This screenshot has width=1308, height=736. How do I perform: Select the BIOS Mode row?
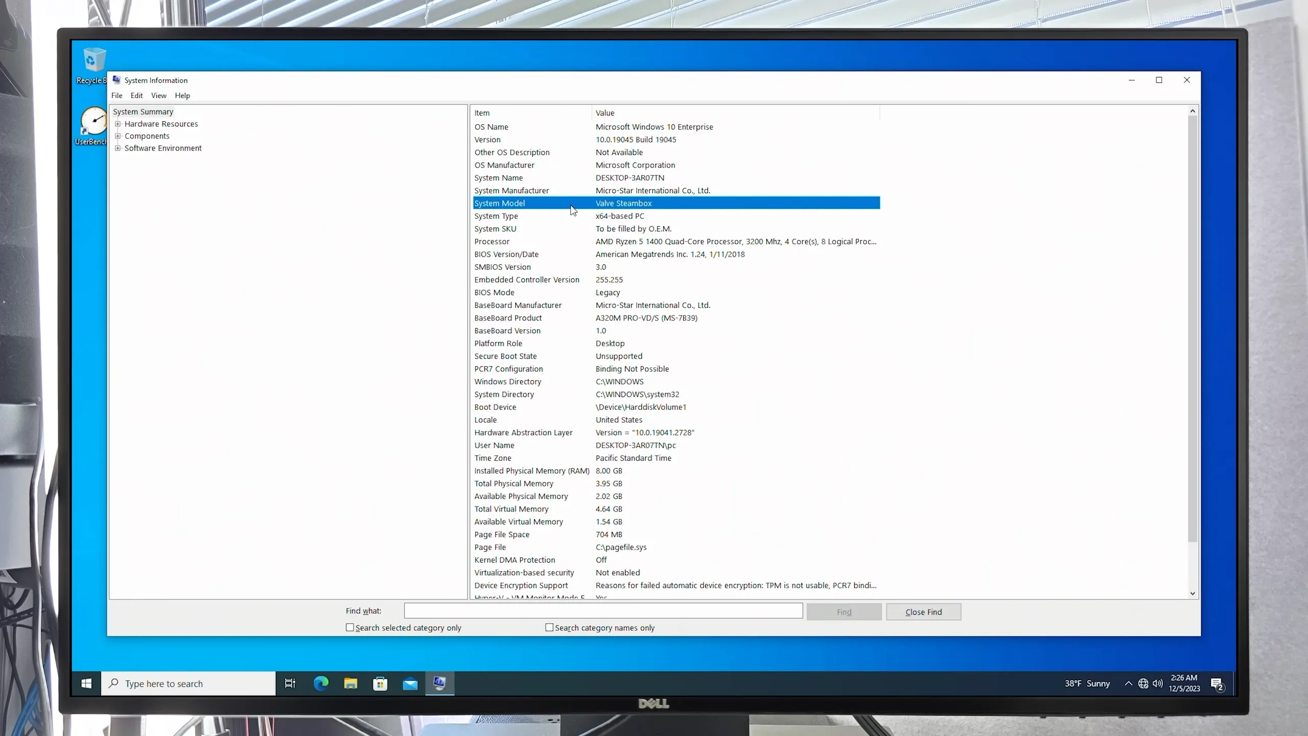pos(676,292)
